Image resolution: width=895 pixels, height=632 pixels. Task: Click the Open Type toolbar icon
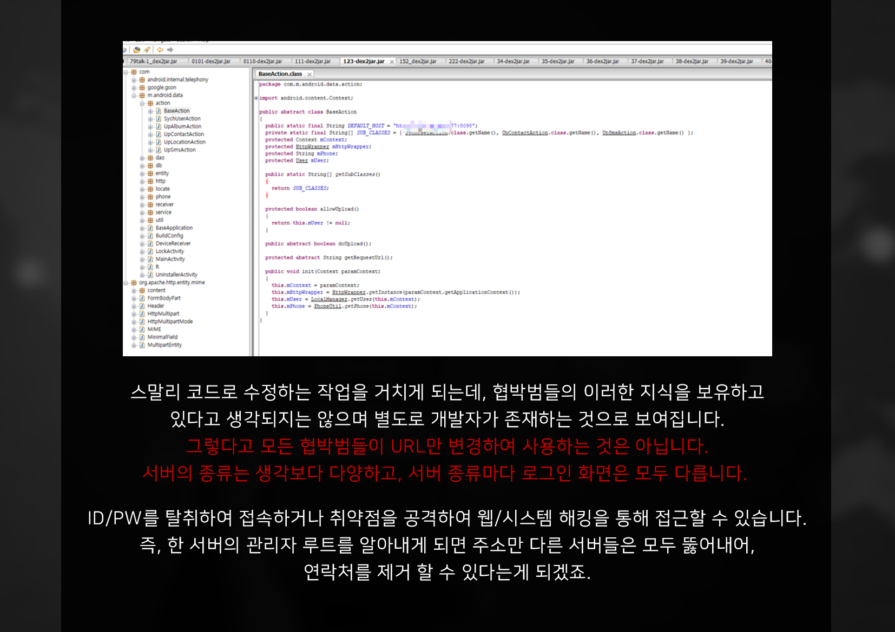click(x=137, y=50)
